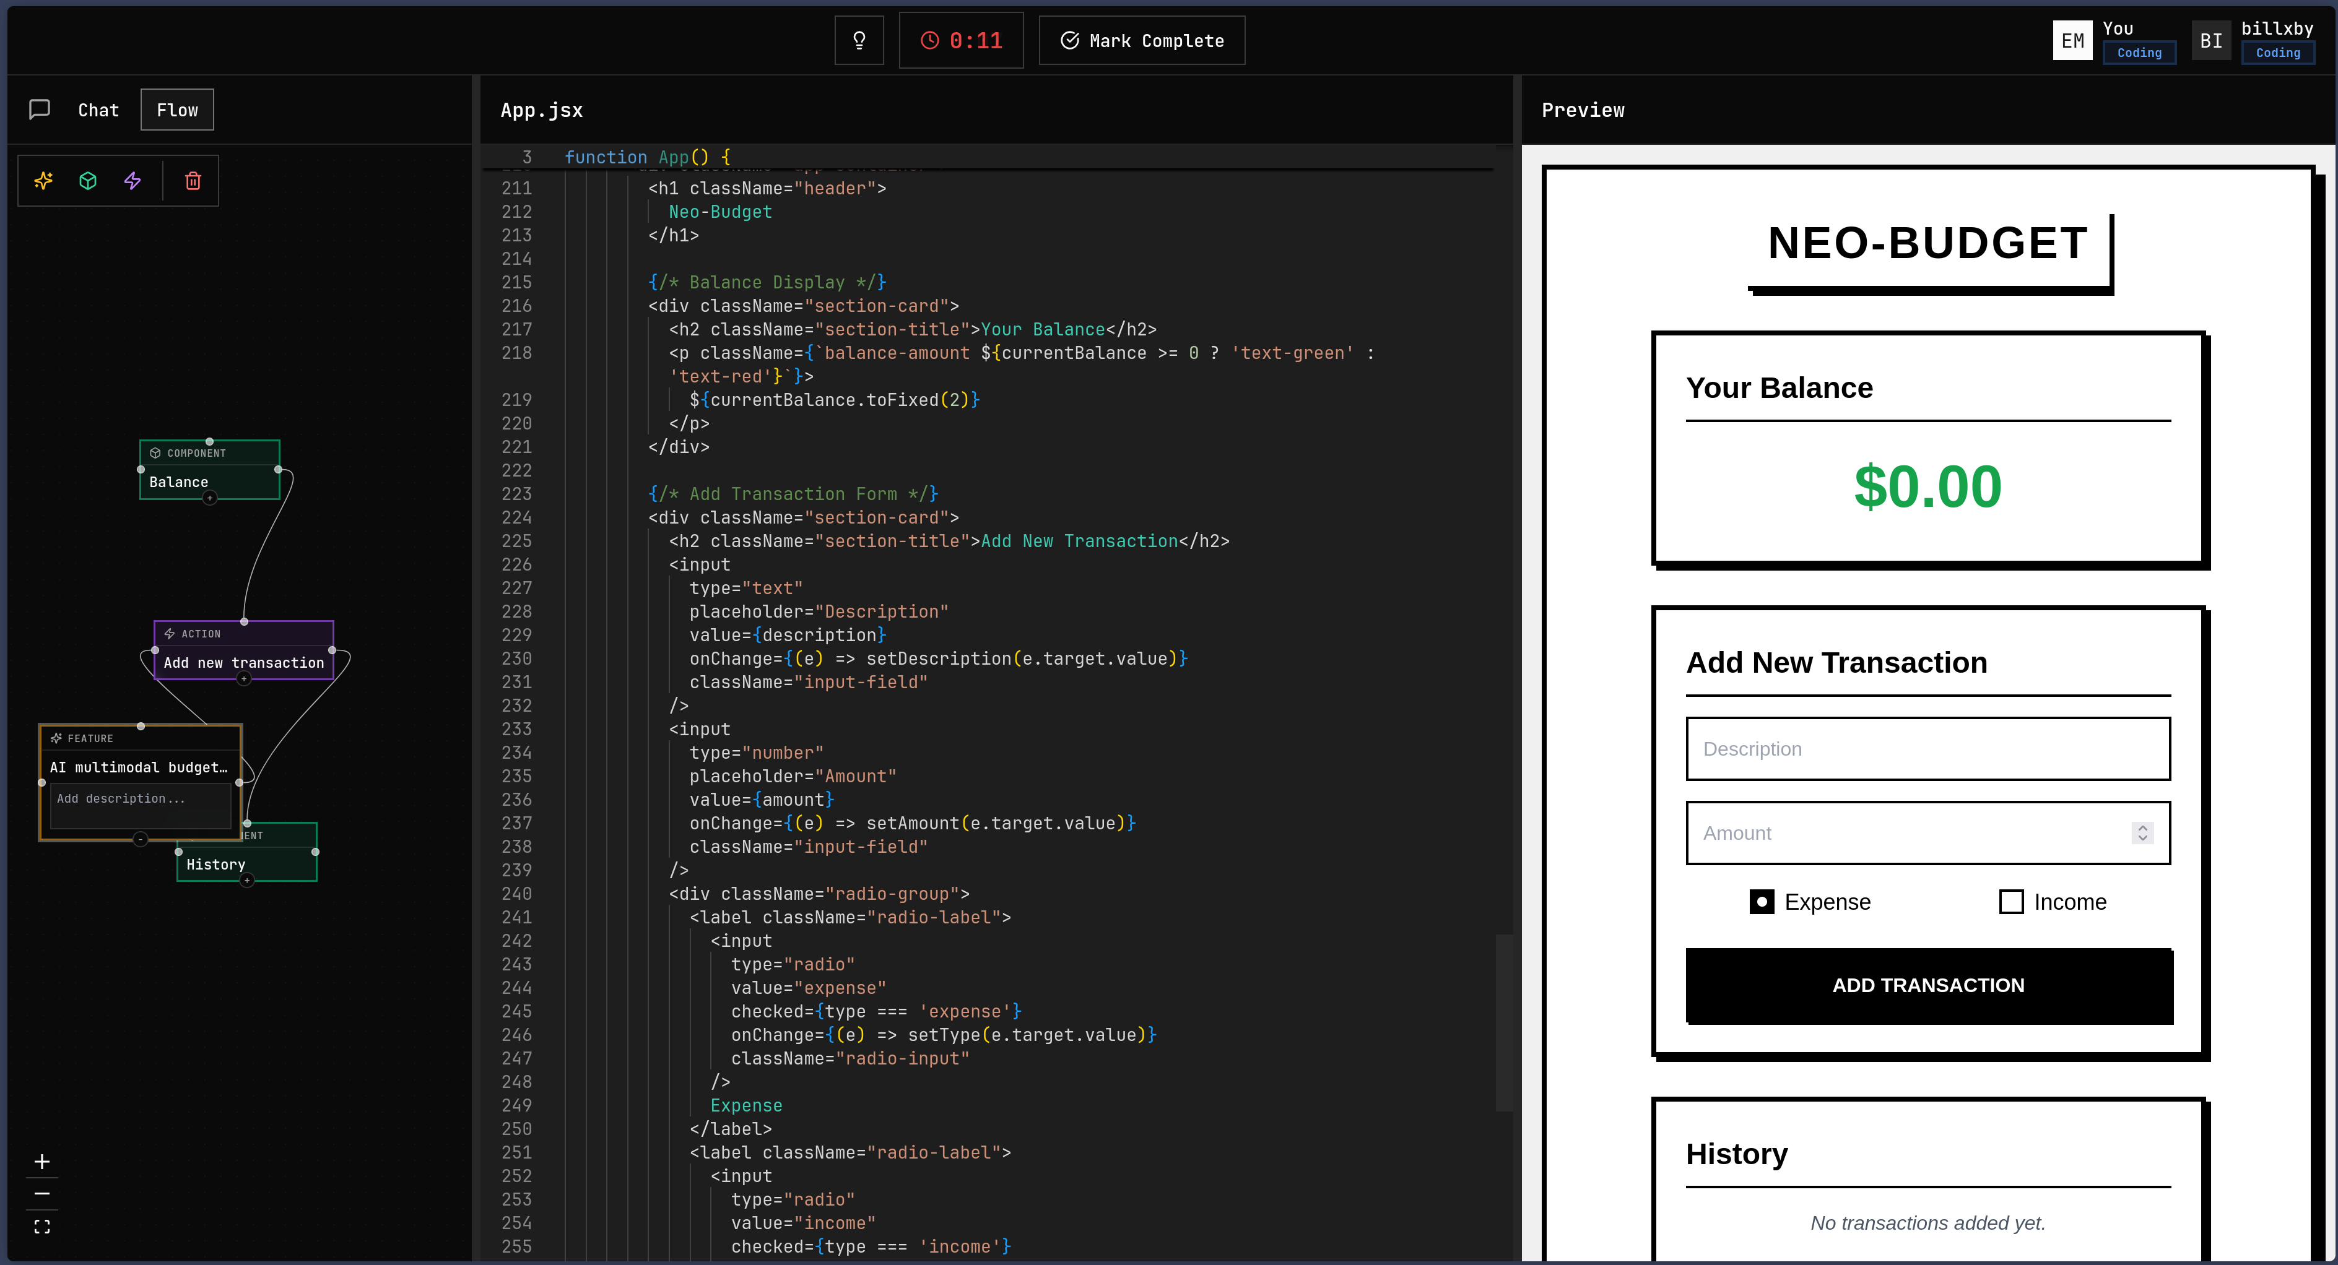Select the Income radio option

coord(2010,901)
